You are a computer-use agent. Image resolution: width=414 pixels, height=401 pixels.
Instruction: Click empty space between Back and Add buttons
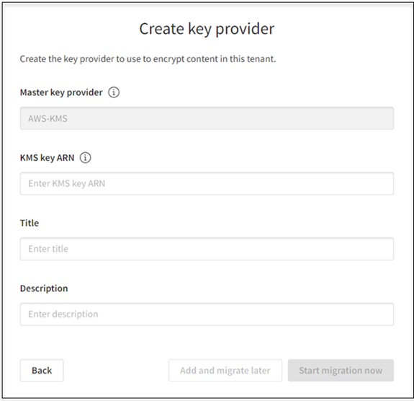(116, 370)
